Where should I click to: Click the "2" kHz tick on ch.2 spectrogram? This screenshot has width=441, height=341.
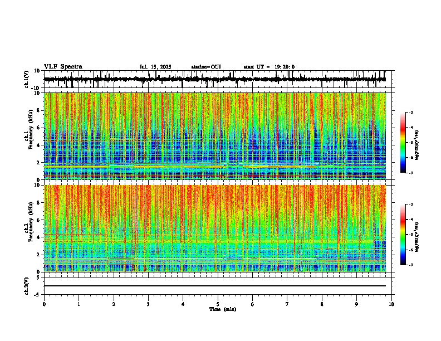coord(39,255)
